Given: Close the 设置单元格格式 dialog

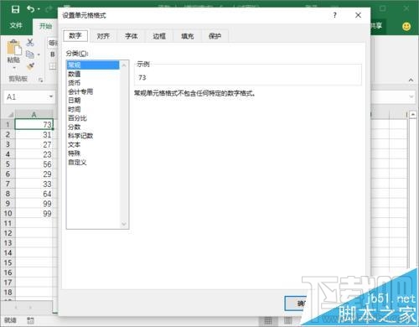Looking at the screenshot, I should point(358,15).
